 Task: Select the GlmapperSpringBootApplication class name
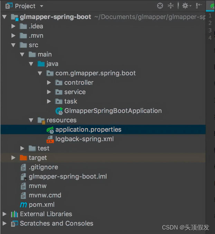[113, 111]
